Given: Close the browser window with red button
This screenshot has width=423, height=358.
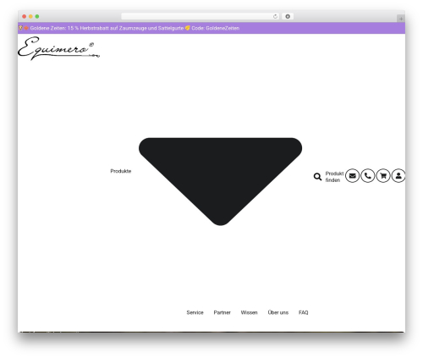Looking at the screenshot, I should point(25,17).
